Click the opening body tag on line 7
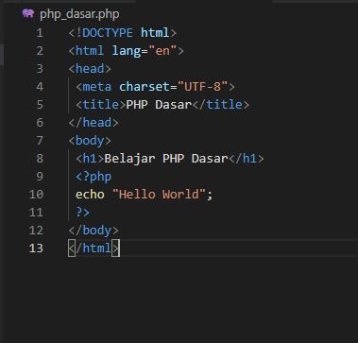Screen dimensions: 358x343 [x=90, y=141]
